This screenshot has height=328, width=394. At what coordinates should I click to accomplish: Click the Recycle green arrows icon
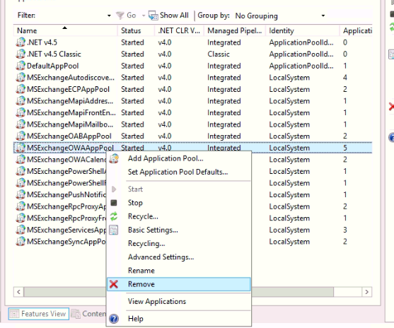pyautogui.click(x=114, y=216)
